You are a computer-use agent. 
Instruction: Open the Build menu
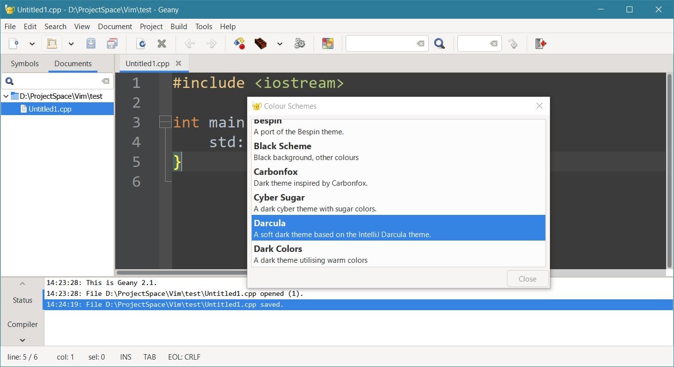[179, 27]
